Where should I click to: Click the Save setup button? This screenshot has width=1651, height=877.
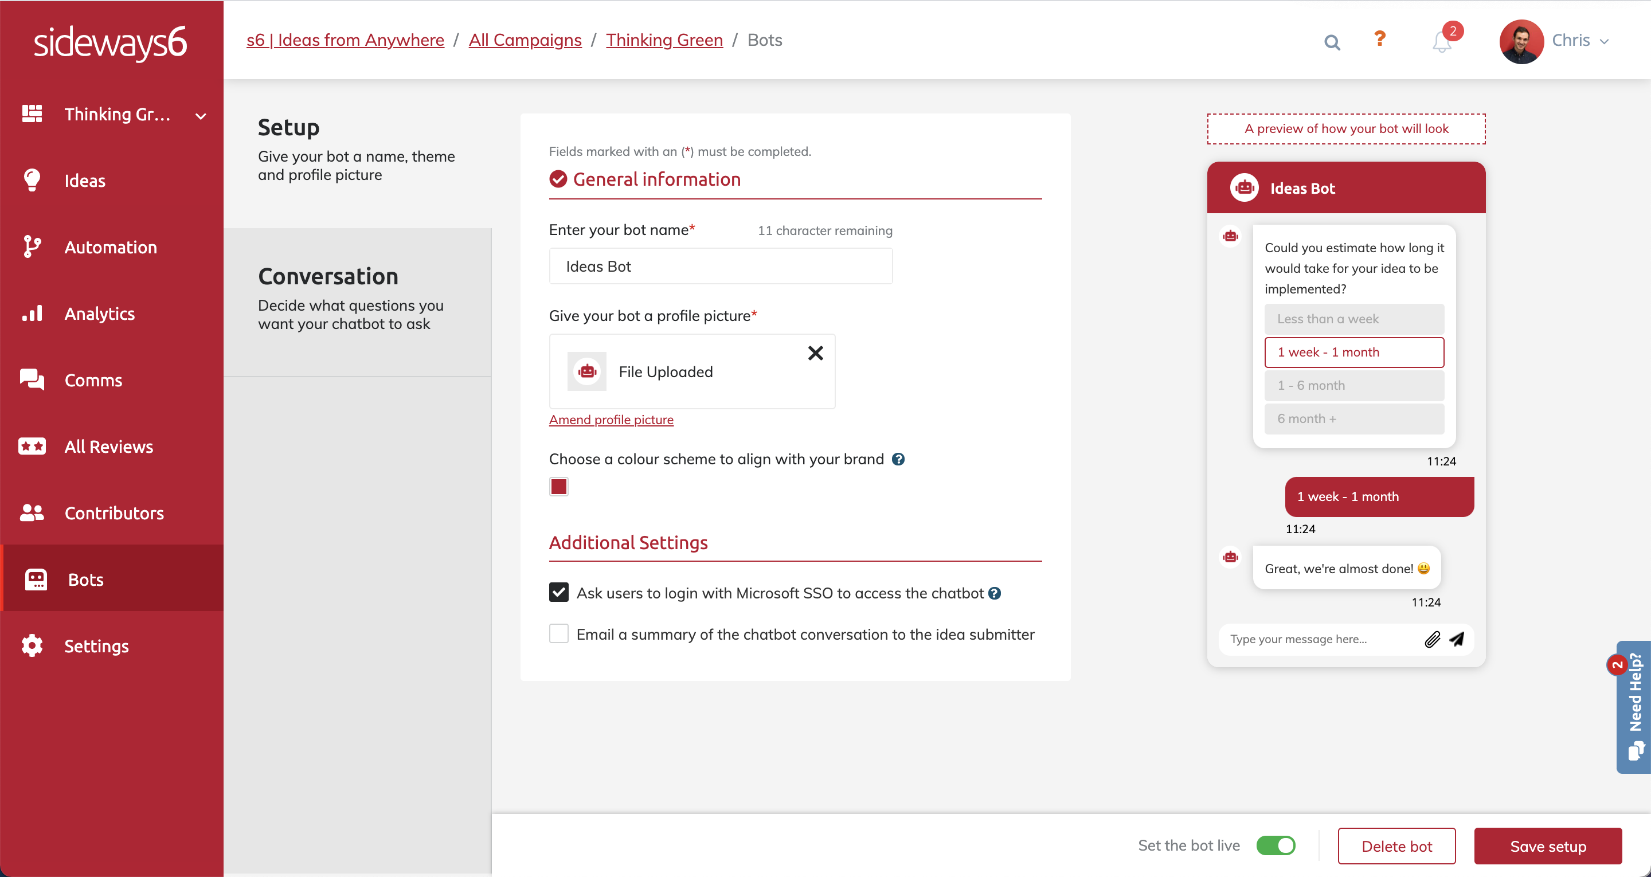click(1547, 846)
